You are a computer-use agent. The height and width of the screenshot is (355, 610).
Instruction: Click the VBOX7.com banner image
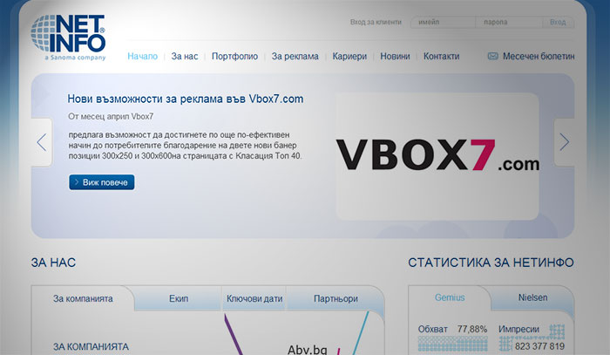pos(438,155)
